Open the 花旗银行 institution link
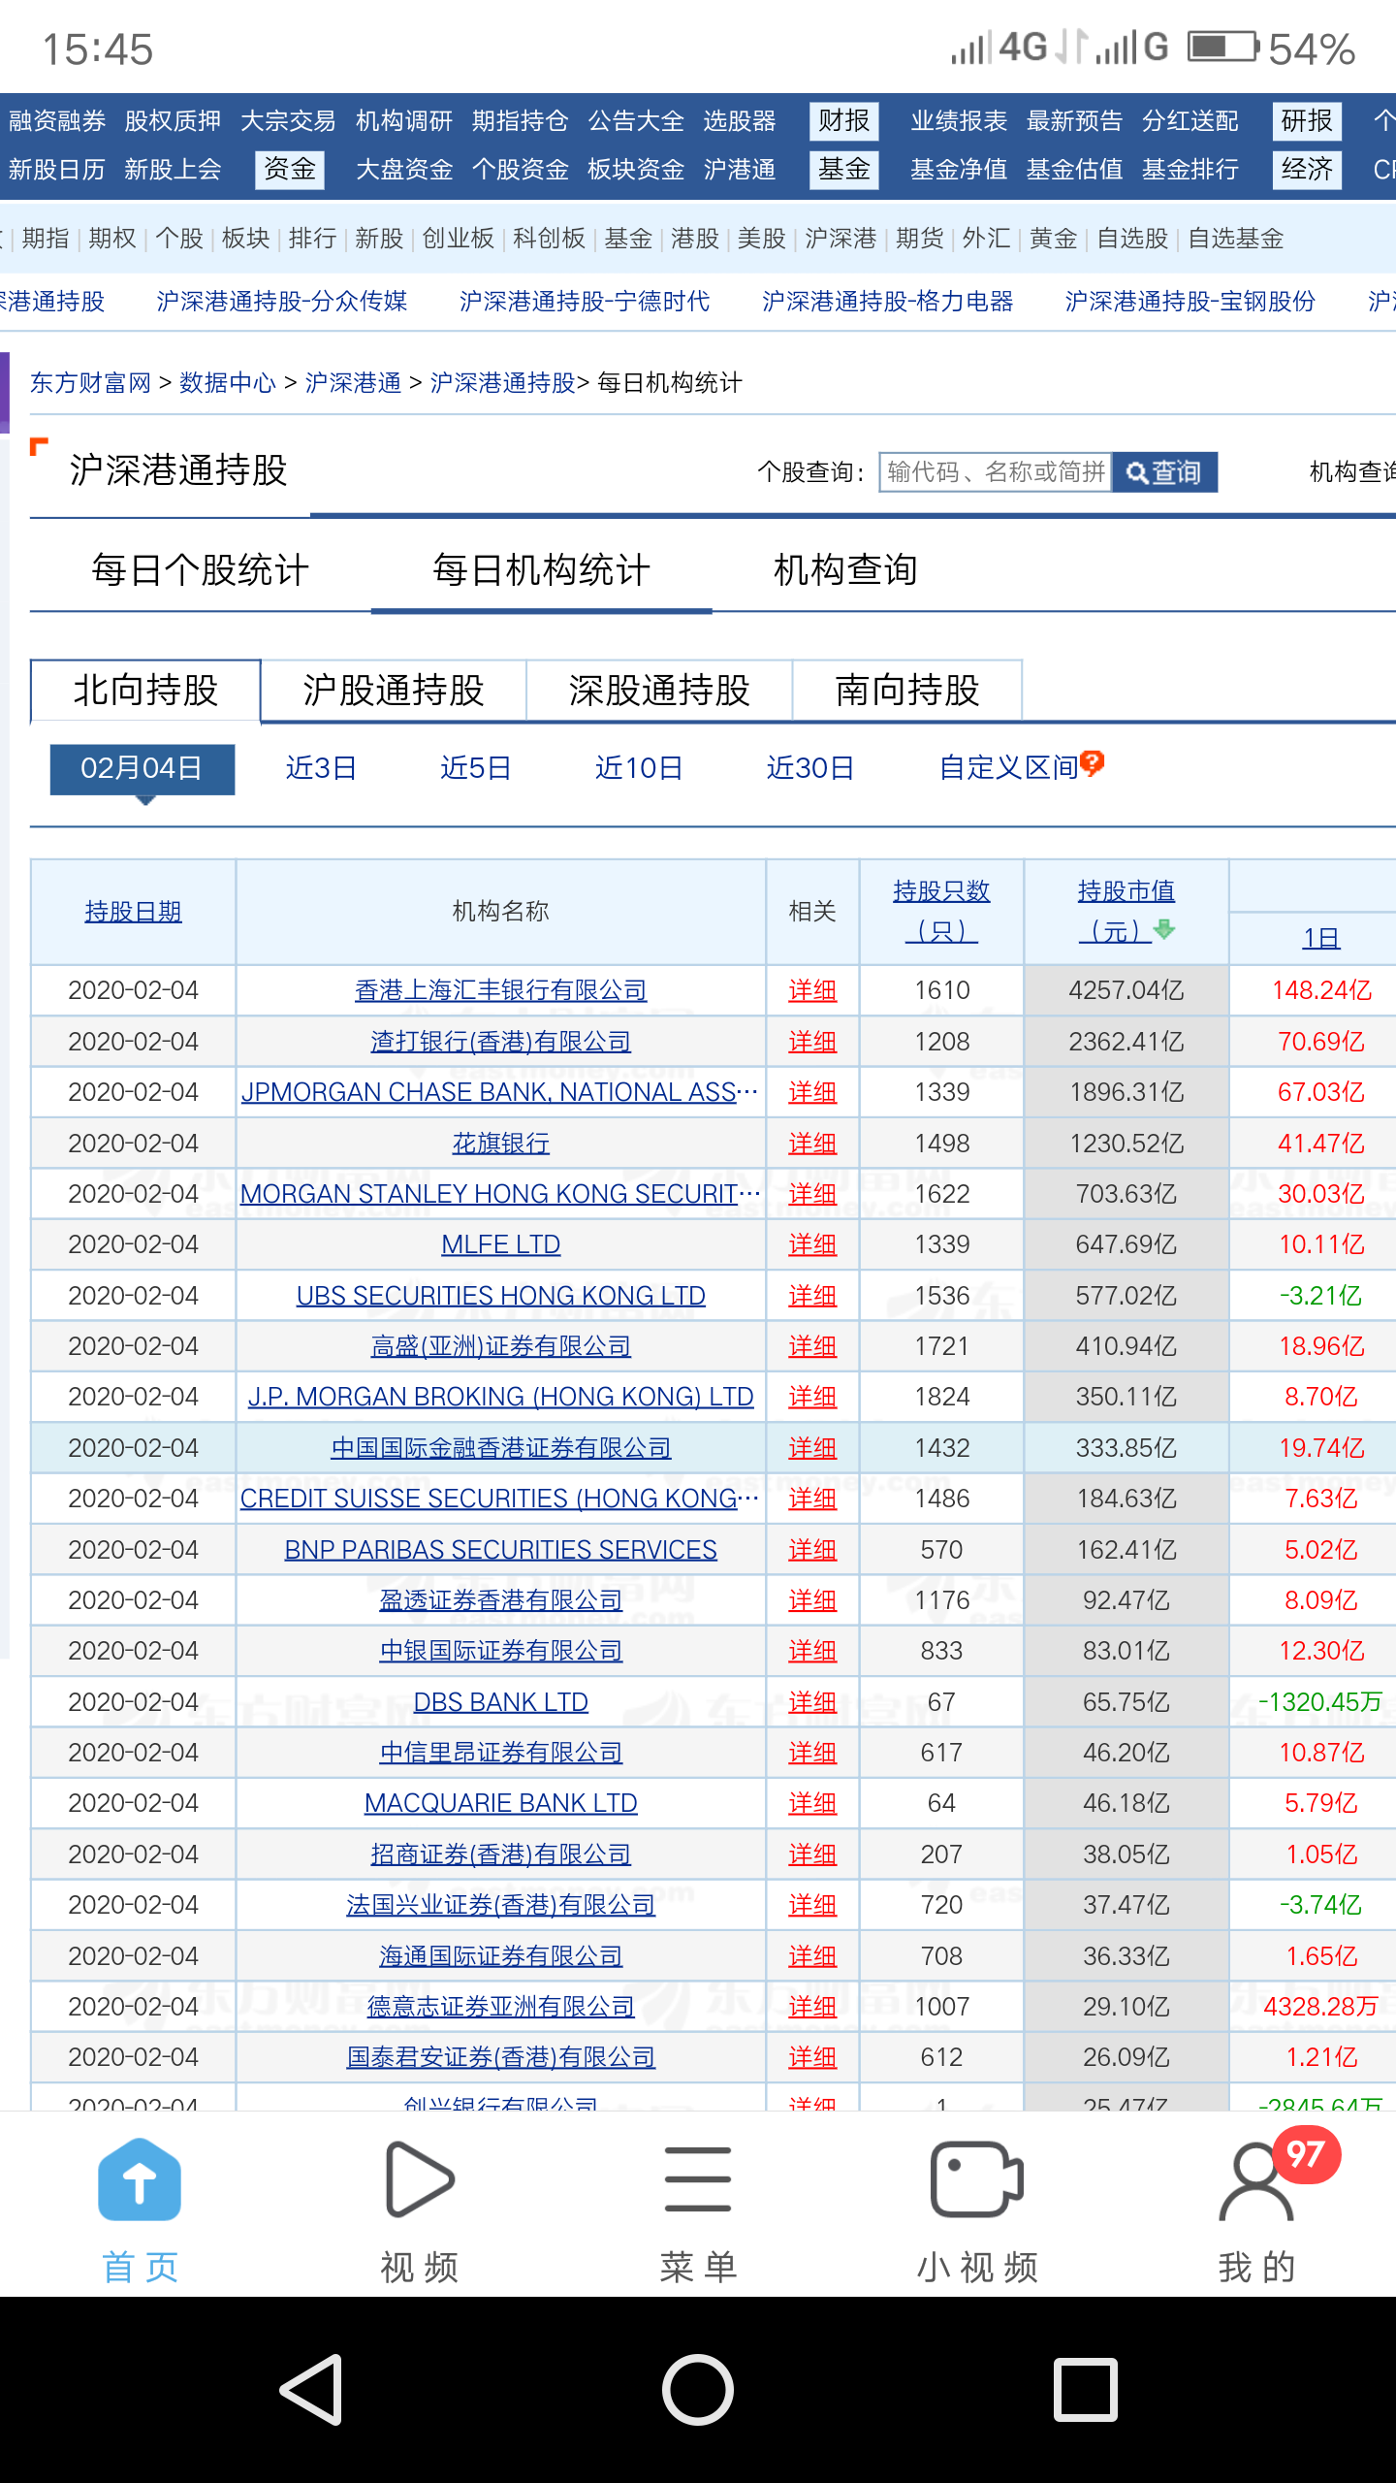The width and height of the screenshot is (1396, 2483). pyautogui.click(x=500, y=1144)
